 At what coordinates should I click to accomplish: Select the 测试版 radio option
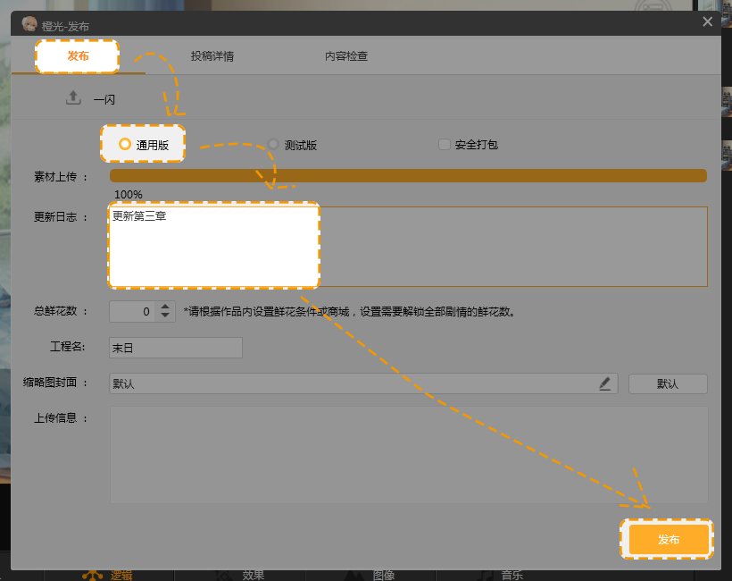(274, 144)
